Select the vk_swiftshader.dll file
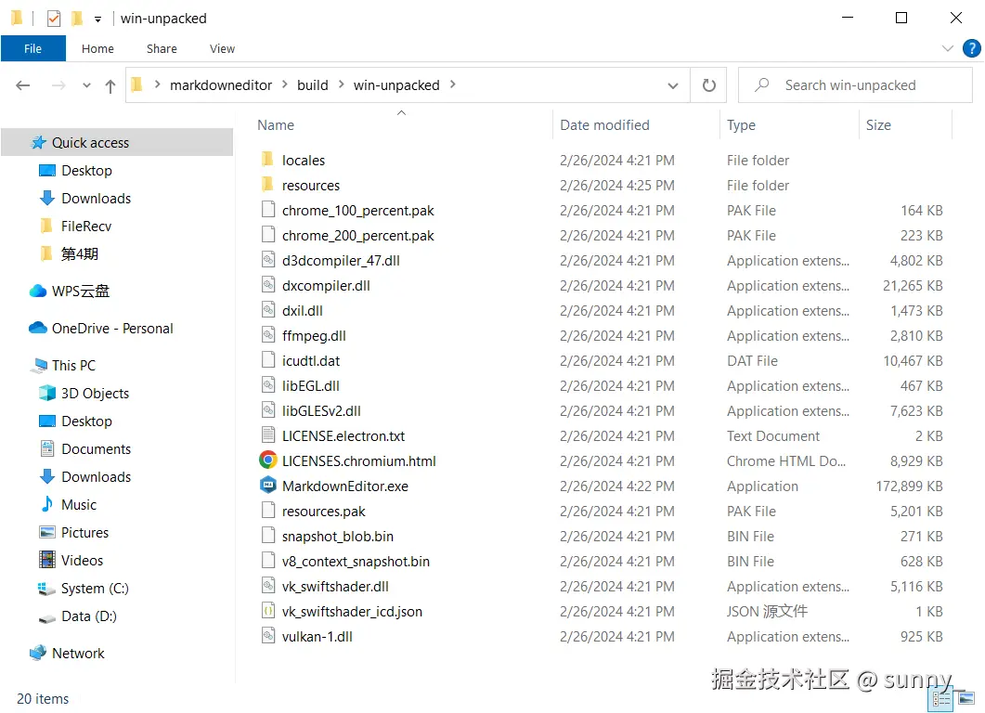Image resolution: width=985 pixels, height=713 pixels. click(x=335, y=586)
